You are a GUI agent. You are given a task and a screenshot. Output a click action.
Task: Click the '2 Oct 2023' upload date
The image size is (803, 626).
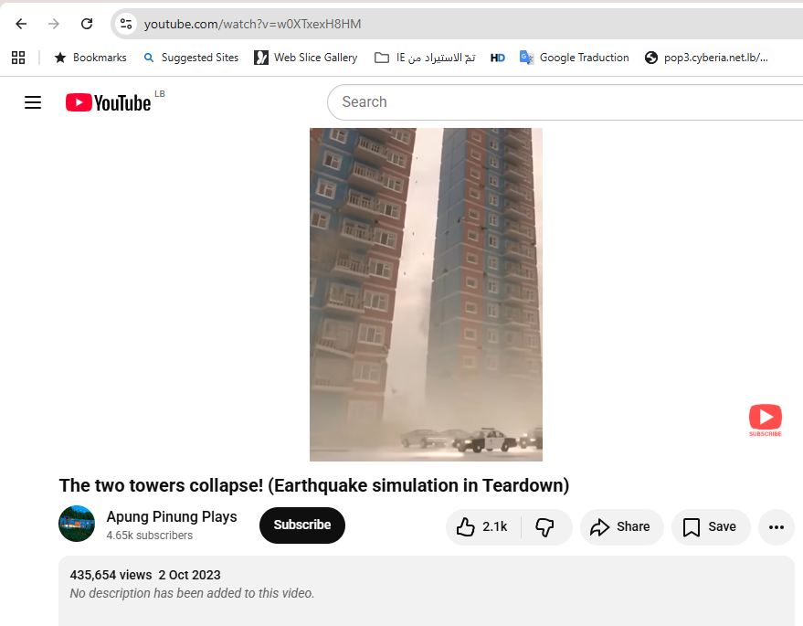click(189, 575)
